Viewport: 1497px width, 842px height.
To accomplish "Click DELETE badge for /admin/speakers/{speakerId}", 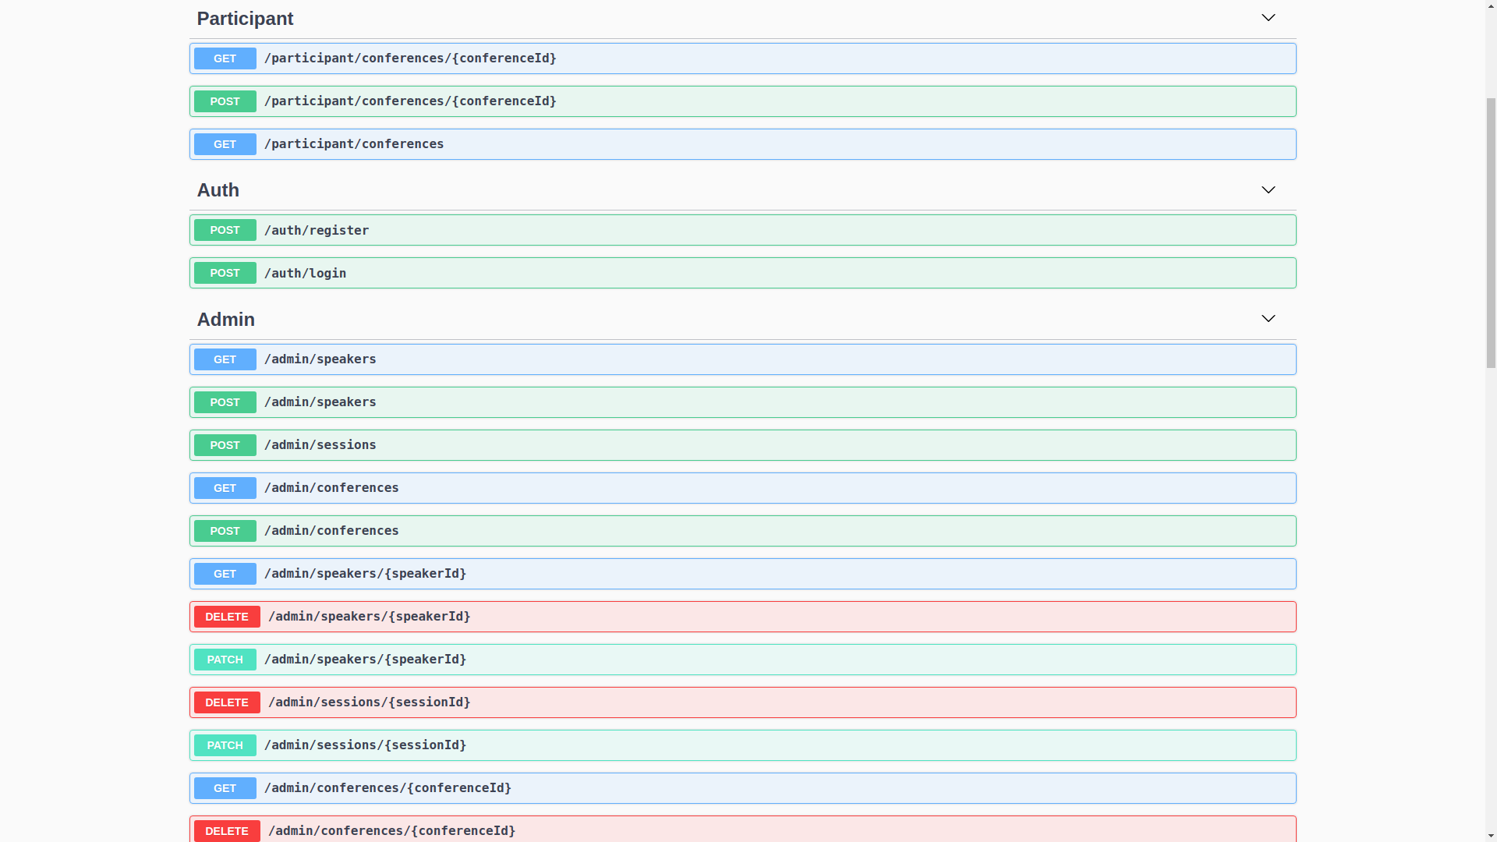I will pyautogui.click(x=226, y=617).
